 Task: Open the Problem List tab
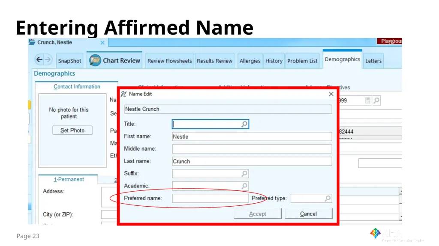[302, 61]
